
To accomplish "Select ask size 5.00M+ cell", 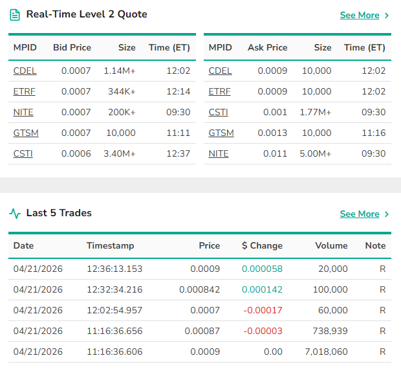I will coord(316,153).
